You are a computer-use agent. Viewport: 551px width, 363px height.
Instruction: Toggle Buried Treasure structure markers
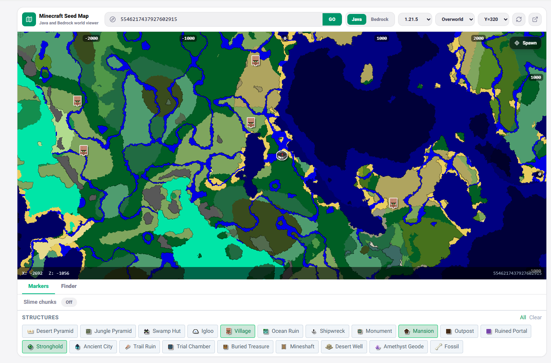245,347
